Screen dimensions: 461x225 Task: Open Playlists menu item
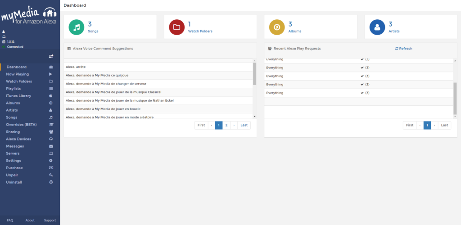[13, 88]
